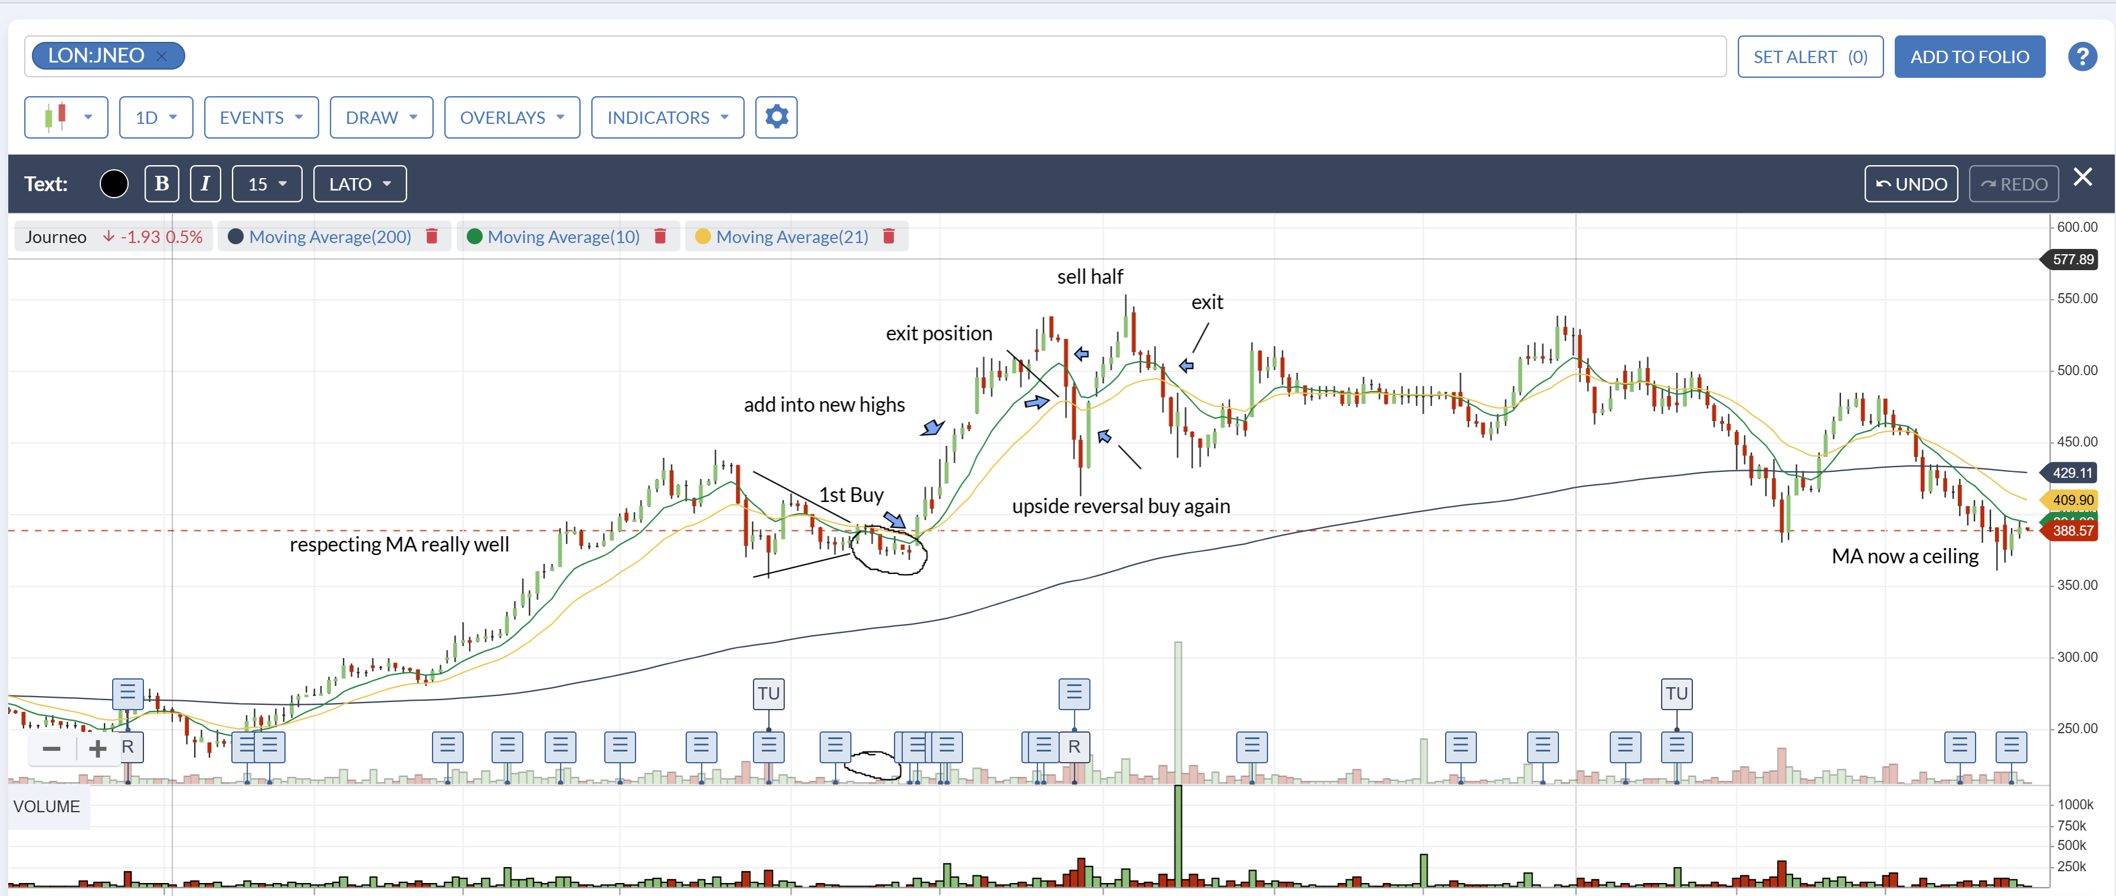The height and width of the screenshot is (896, 2116).
Task: Select the '1st Buy' annotation
Action: point(851,494)
